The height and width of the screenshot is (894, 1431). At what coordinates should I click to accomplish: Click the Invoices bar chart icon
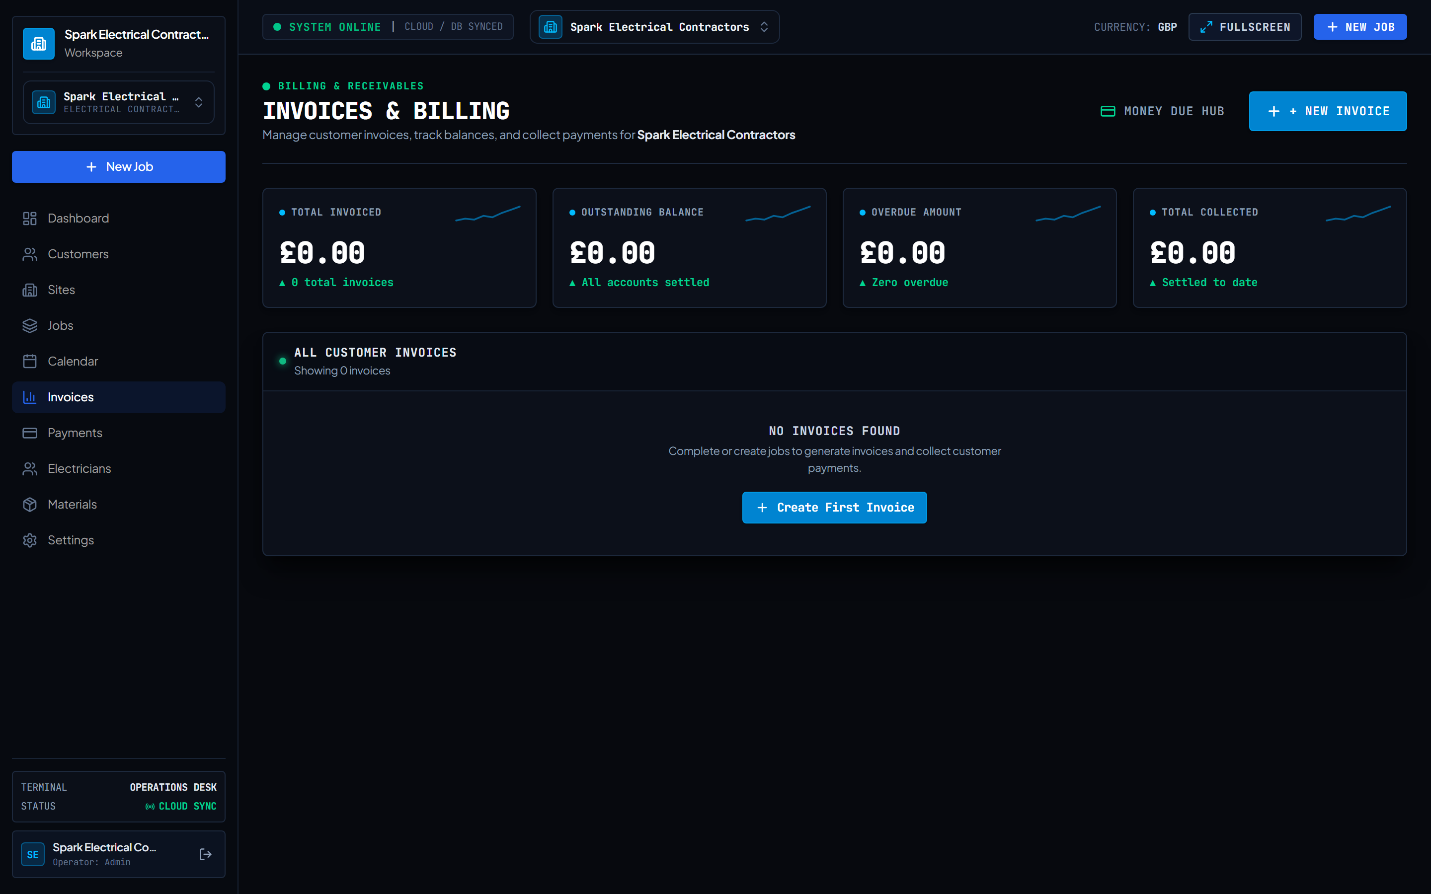click(x=30, y=397)
